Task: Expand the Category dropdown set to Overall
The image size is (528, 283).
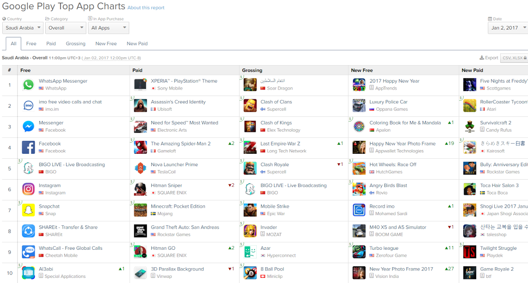Action: 66,28
